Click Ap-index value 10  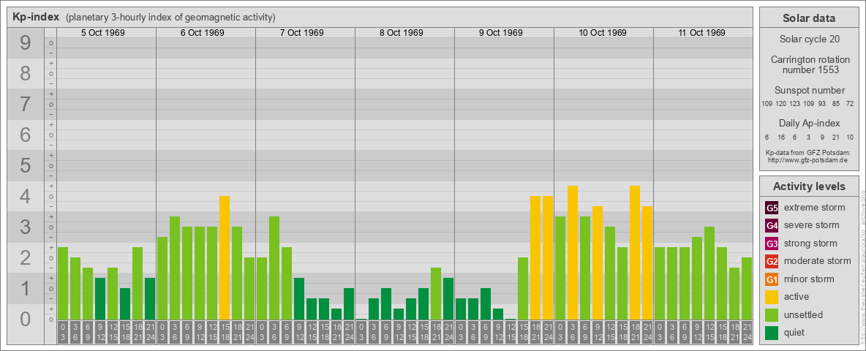click(x=850, y=137)
